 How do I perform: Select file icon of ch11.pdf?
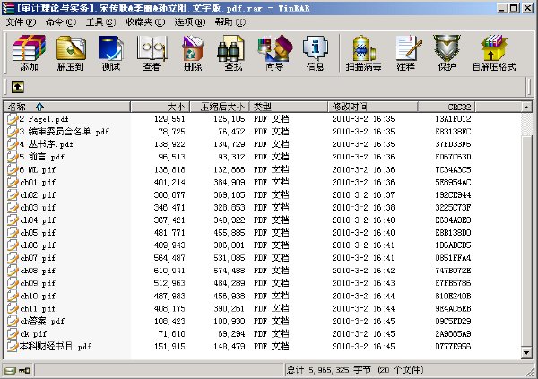click(13, 308)
